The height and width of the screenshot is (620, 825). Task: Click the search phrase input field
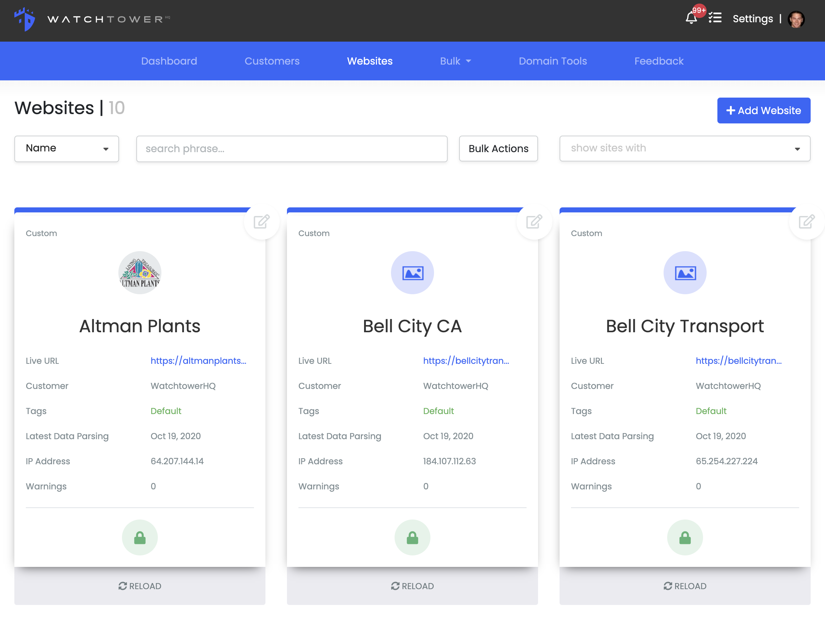coord(292,149)
